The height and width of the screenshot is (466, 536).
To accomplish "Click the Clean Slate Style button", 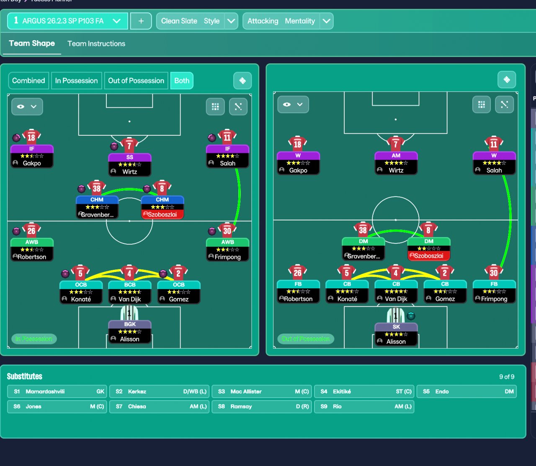I will [x=191, y=21].
